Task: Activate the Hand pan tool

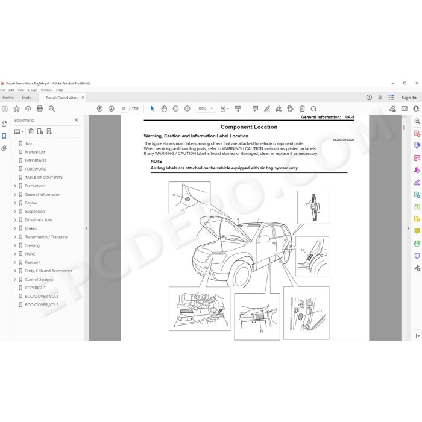Action: point(164,109)
